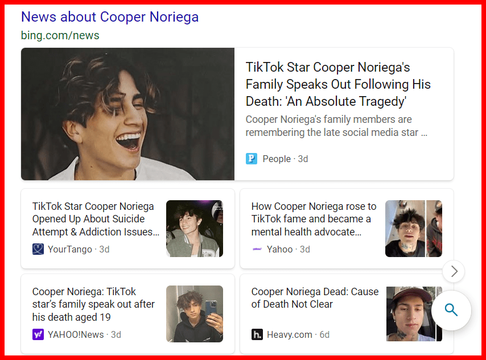The image size is (486, 360).
Task: Click the large laughing portrait image
Action: [127, 114]
